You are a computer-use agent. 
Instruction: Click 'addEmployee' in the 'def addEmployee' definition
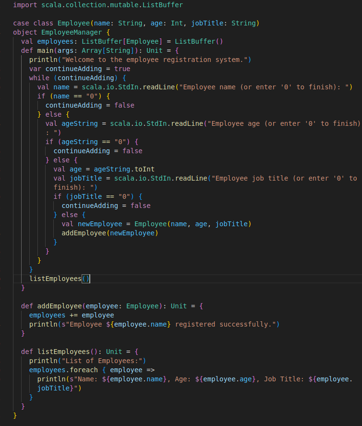click(x=59, y=306)
